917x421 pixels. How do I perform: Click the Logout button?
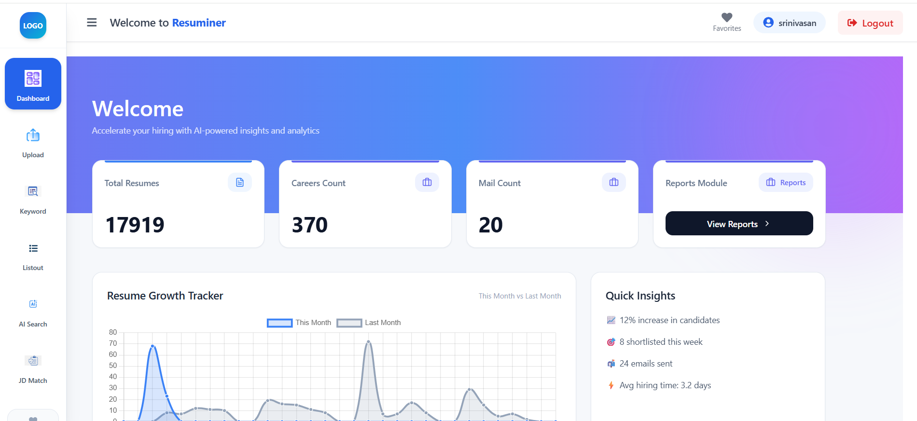pyautogui.click(x=870, y=23)
